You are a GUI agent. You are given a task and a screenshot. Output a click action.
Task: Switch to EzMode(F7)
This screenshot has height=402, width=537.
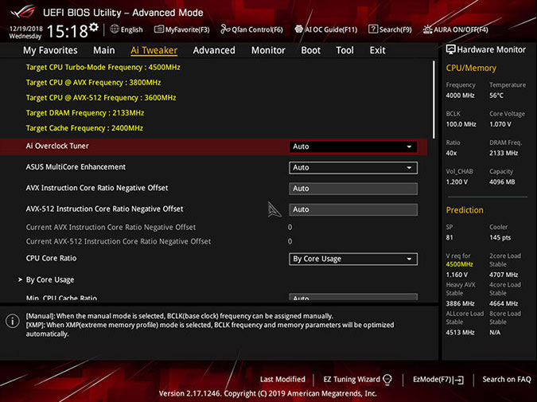point(438,380)
